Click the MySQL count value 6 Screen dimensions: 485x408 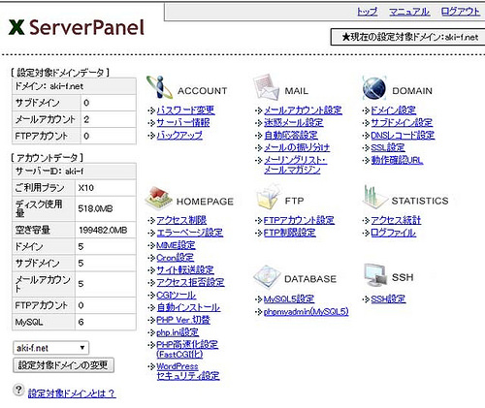81,322
